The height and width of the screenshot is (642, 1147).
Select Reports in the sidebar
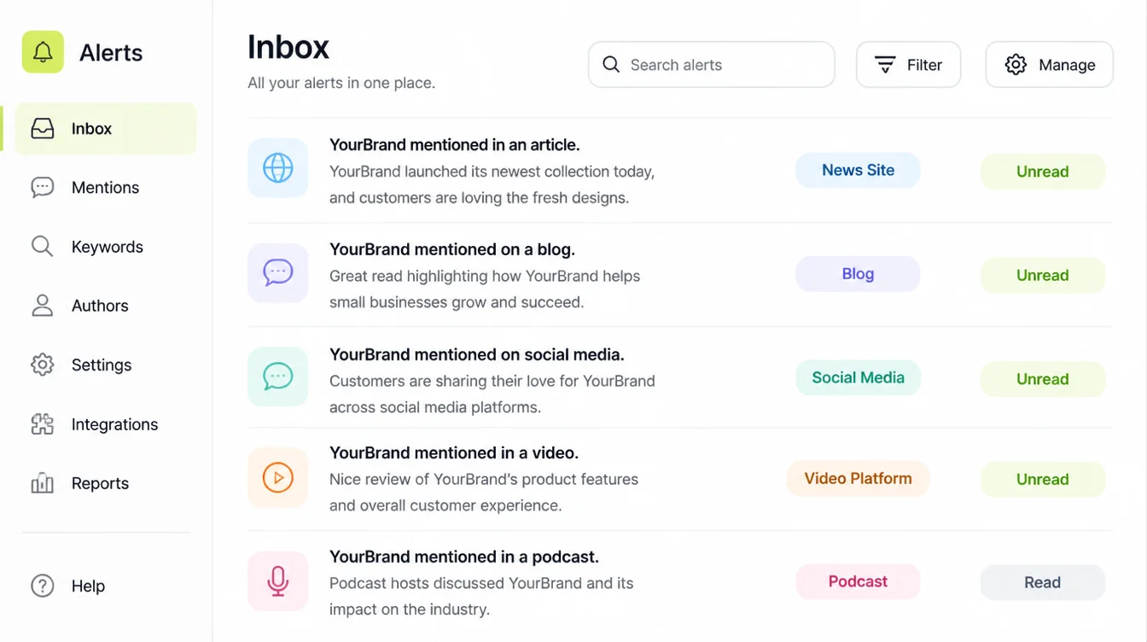point(106,483)
